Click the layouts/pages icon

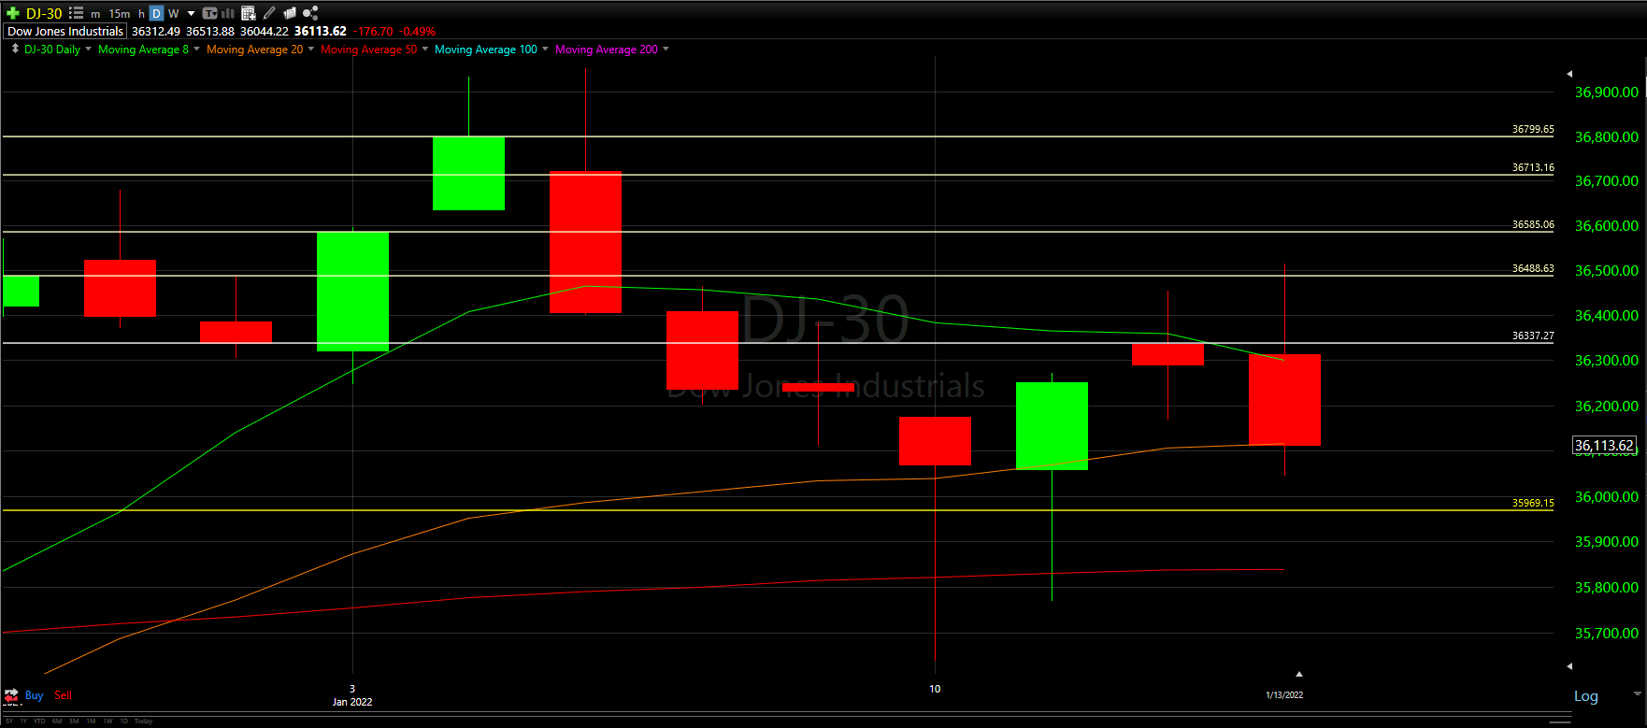[x=290, y=13]
